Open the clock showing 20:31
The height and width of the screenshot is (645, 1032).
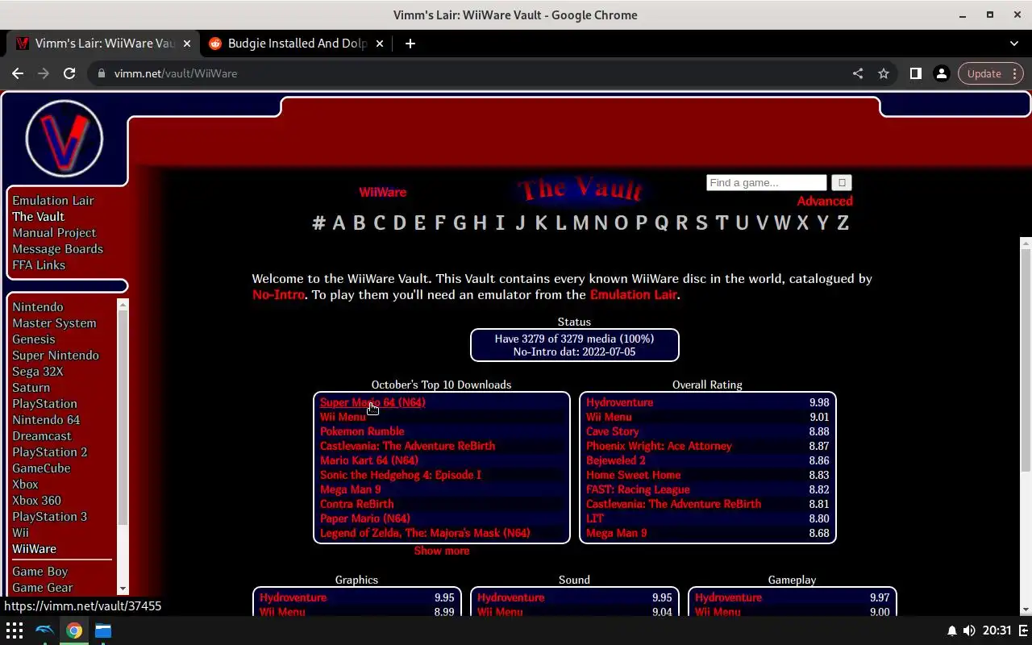pos(997,630)
